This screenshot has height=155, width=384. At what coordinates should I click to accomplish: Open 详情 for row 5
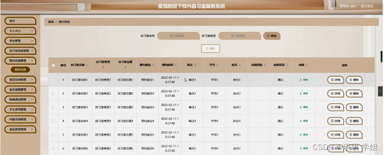pyautogui.click(x=336, y=135)
